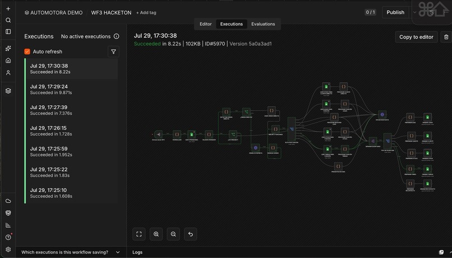Click the 0 / 1 counter badge
Screen dimensions: 452x258
coord(371,12)
